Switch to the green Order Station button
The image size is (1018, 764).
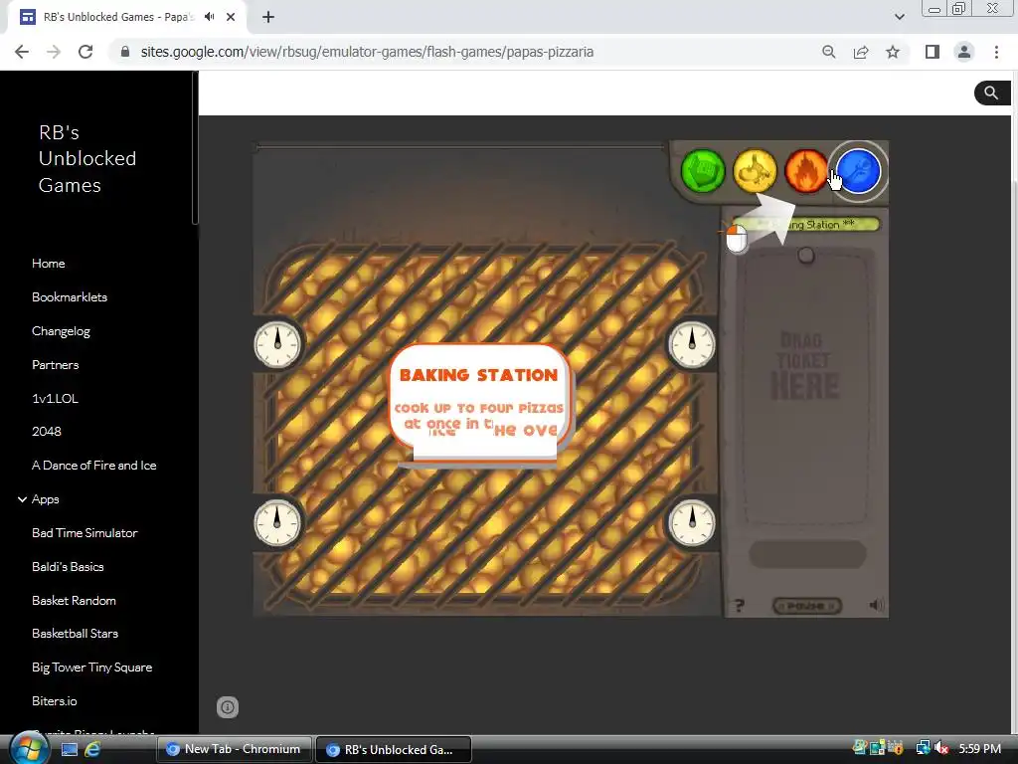pyautogui.click(x=703, y=171)
